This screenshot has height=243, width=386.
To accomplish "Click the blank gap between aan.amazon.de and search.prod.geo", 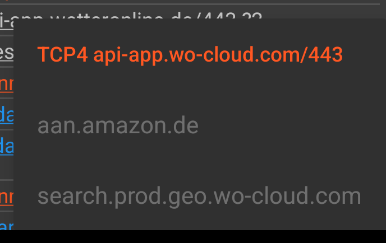I will [199, 161].
